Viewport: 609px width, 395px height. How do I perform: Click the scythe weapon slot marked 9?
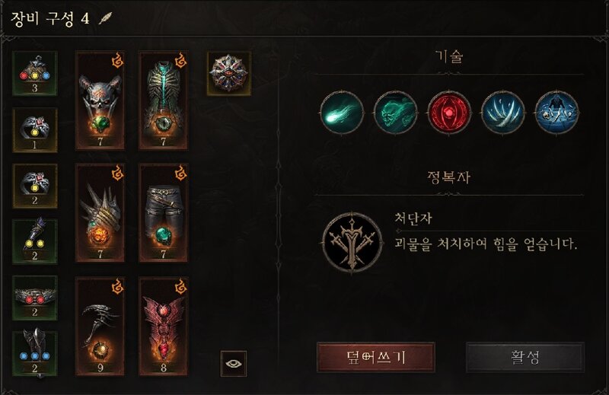[x=100, y=327]
